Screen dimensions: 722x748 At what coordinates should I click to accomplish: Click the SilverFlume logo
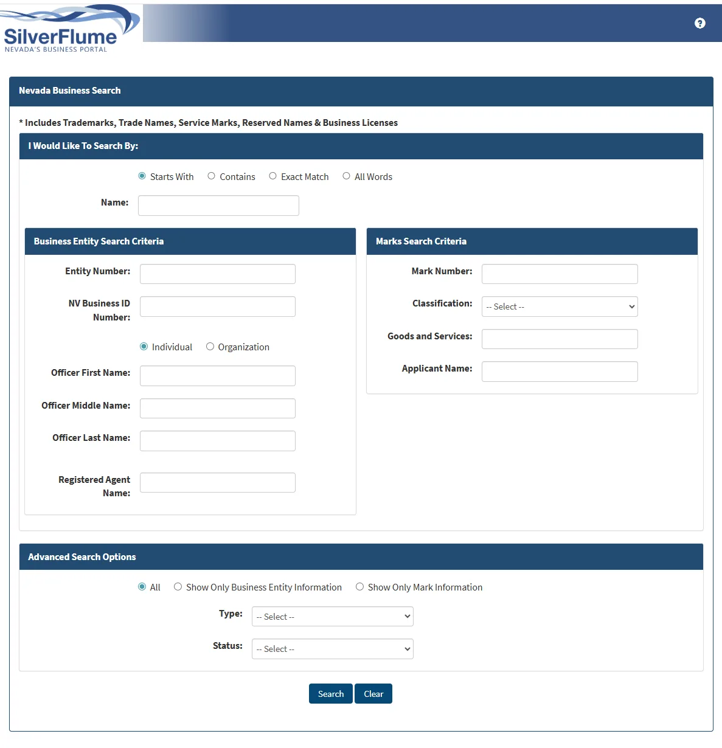click(71, 29)
